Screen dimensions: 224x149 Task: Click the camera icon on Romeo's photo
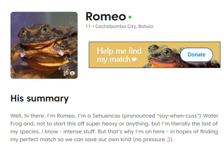point(72,73)
